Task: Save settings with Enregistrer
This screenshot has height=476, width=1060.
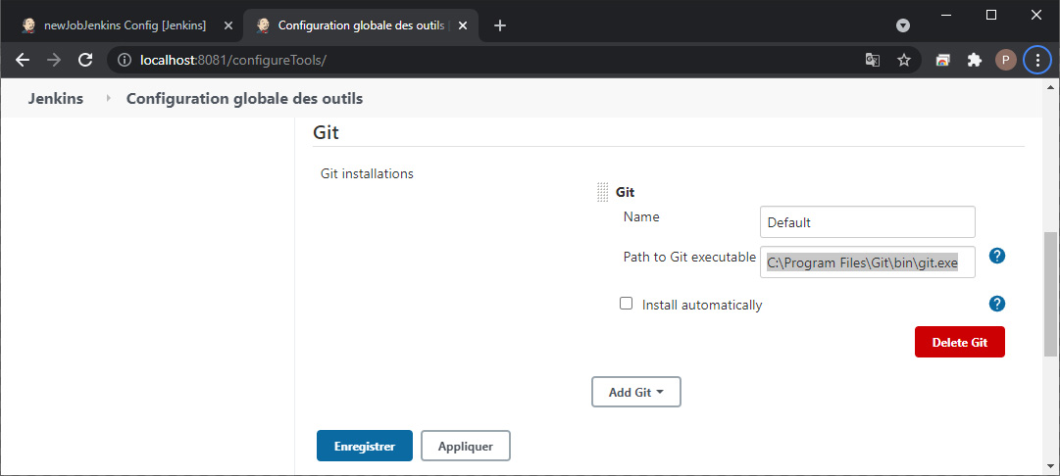Action: pos(365,446)
